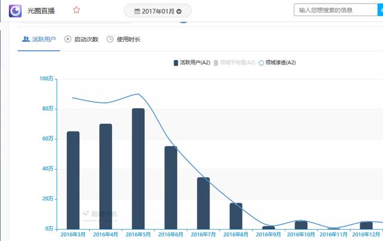383x241 pixels.
Task: Click the calendar icon in date selector
Action: point(137,11)
